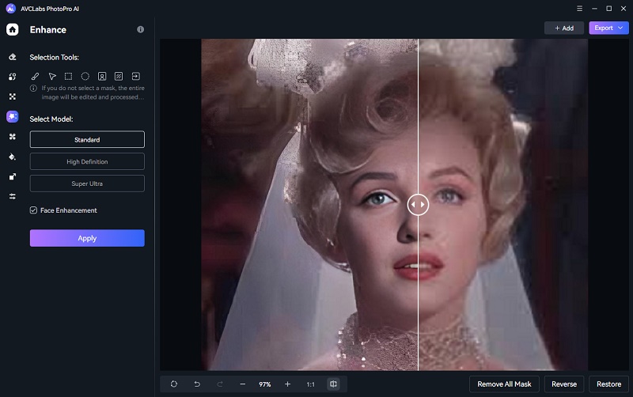Screen dimensions: 633x397
Task: Toggle the Face Enhancement checkbox
Action: (33, 210)
